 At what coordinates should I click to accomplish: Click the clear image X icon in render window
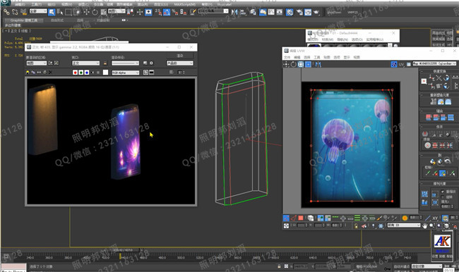pos(50,72)
